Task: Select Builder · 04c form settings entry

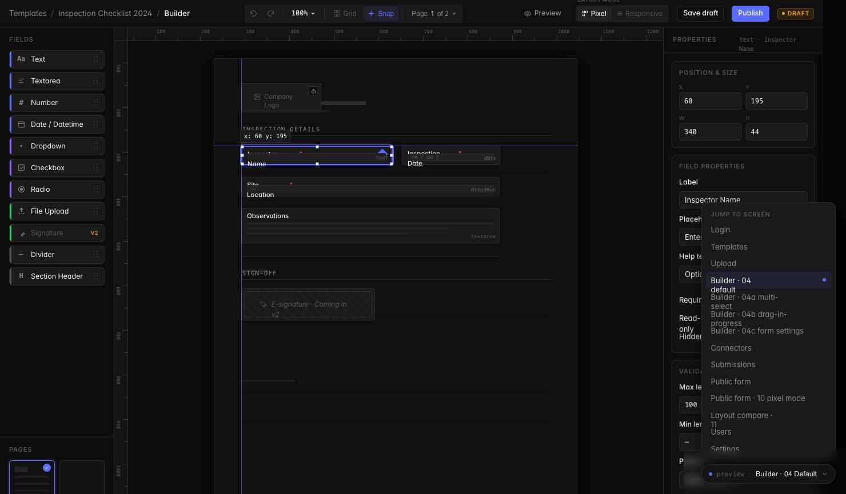Action: coord(768,331)
